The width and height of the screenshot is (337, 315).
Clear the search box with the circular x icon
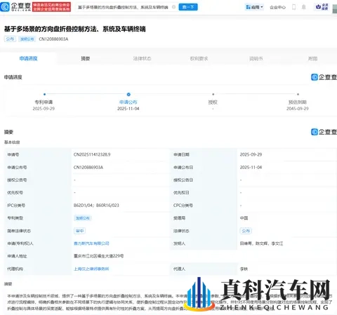[x=174, y=7]
